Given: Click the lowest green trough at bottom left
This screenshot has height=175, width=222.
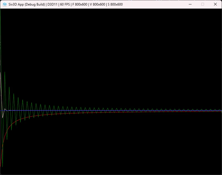Looking at the screenshot, I should [x=2, y=166].
